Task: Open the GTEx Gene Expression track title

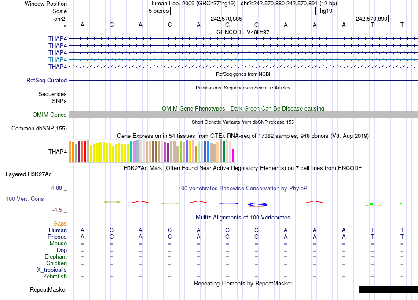Action: coord(243,136)
